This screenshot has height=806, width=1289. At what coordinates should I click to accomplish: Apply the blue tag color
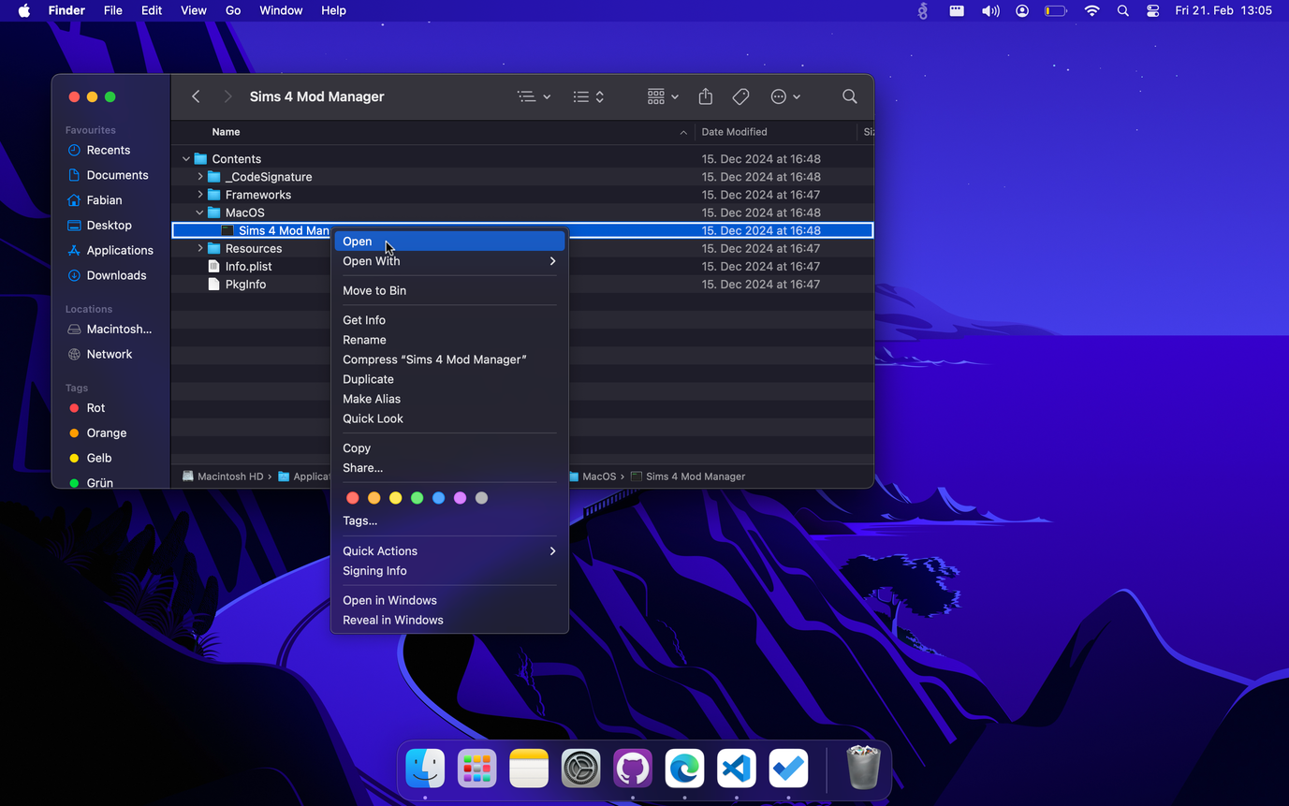coord(439,498)
